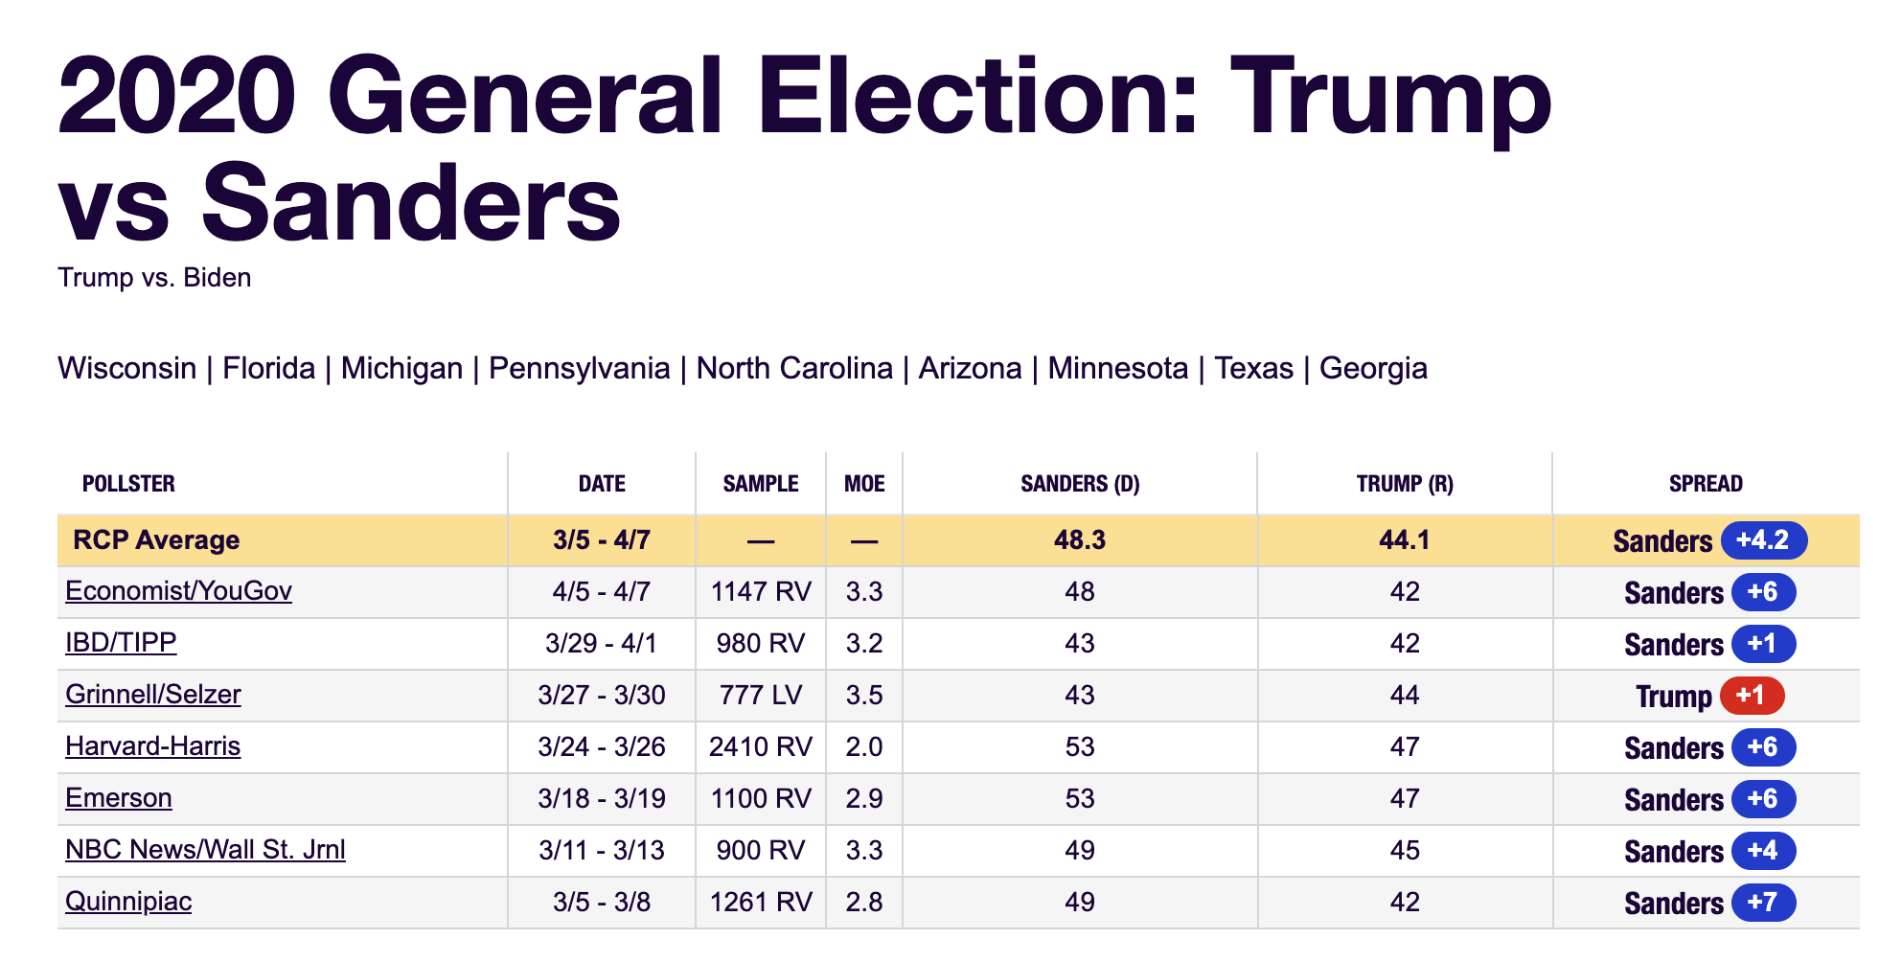View the Georgia state polls

1373,368
